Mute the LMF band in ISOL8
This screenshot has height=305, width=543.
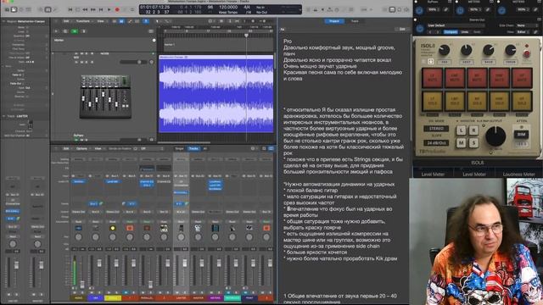[455, 77]
